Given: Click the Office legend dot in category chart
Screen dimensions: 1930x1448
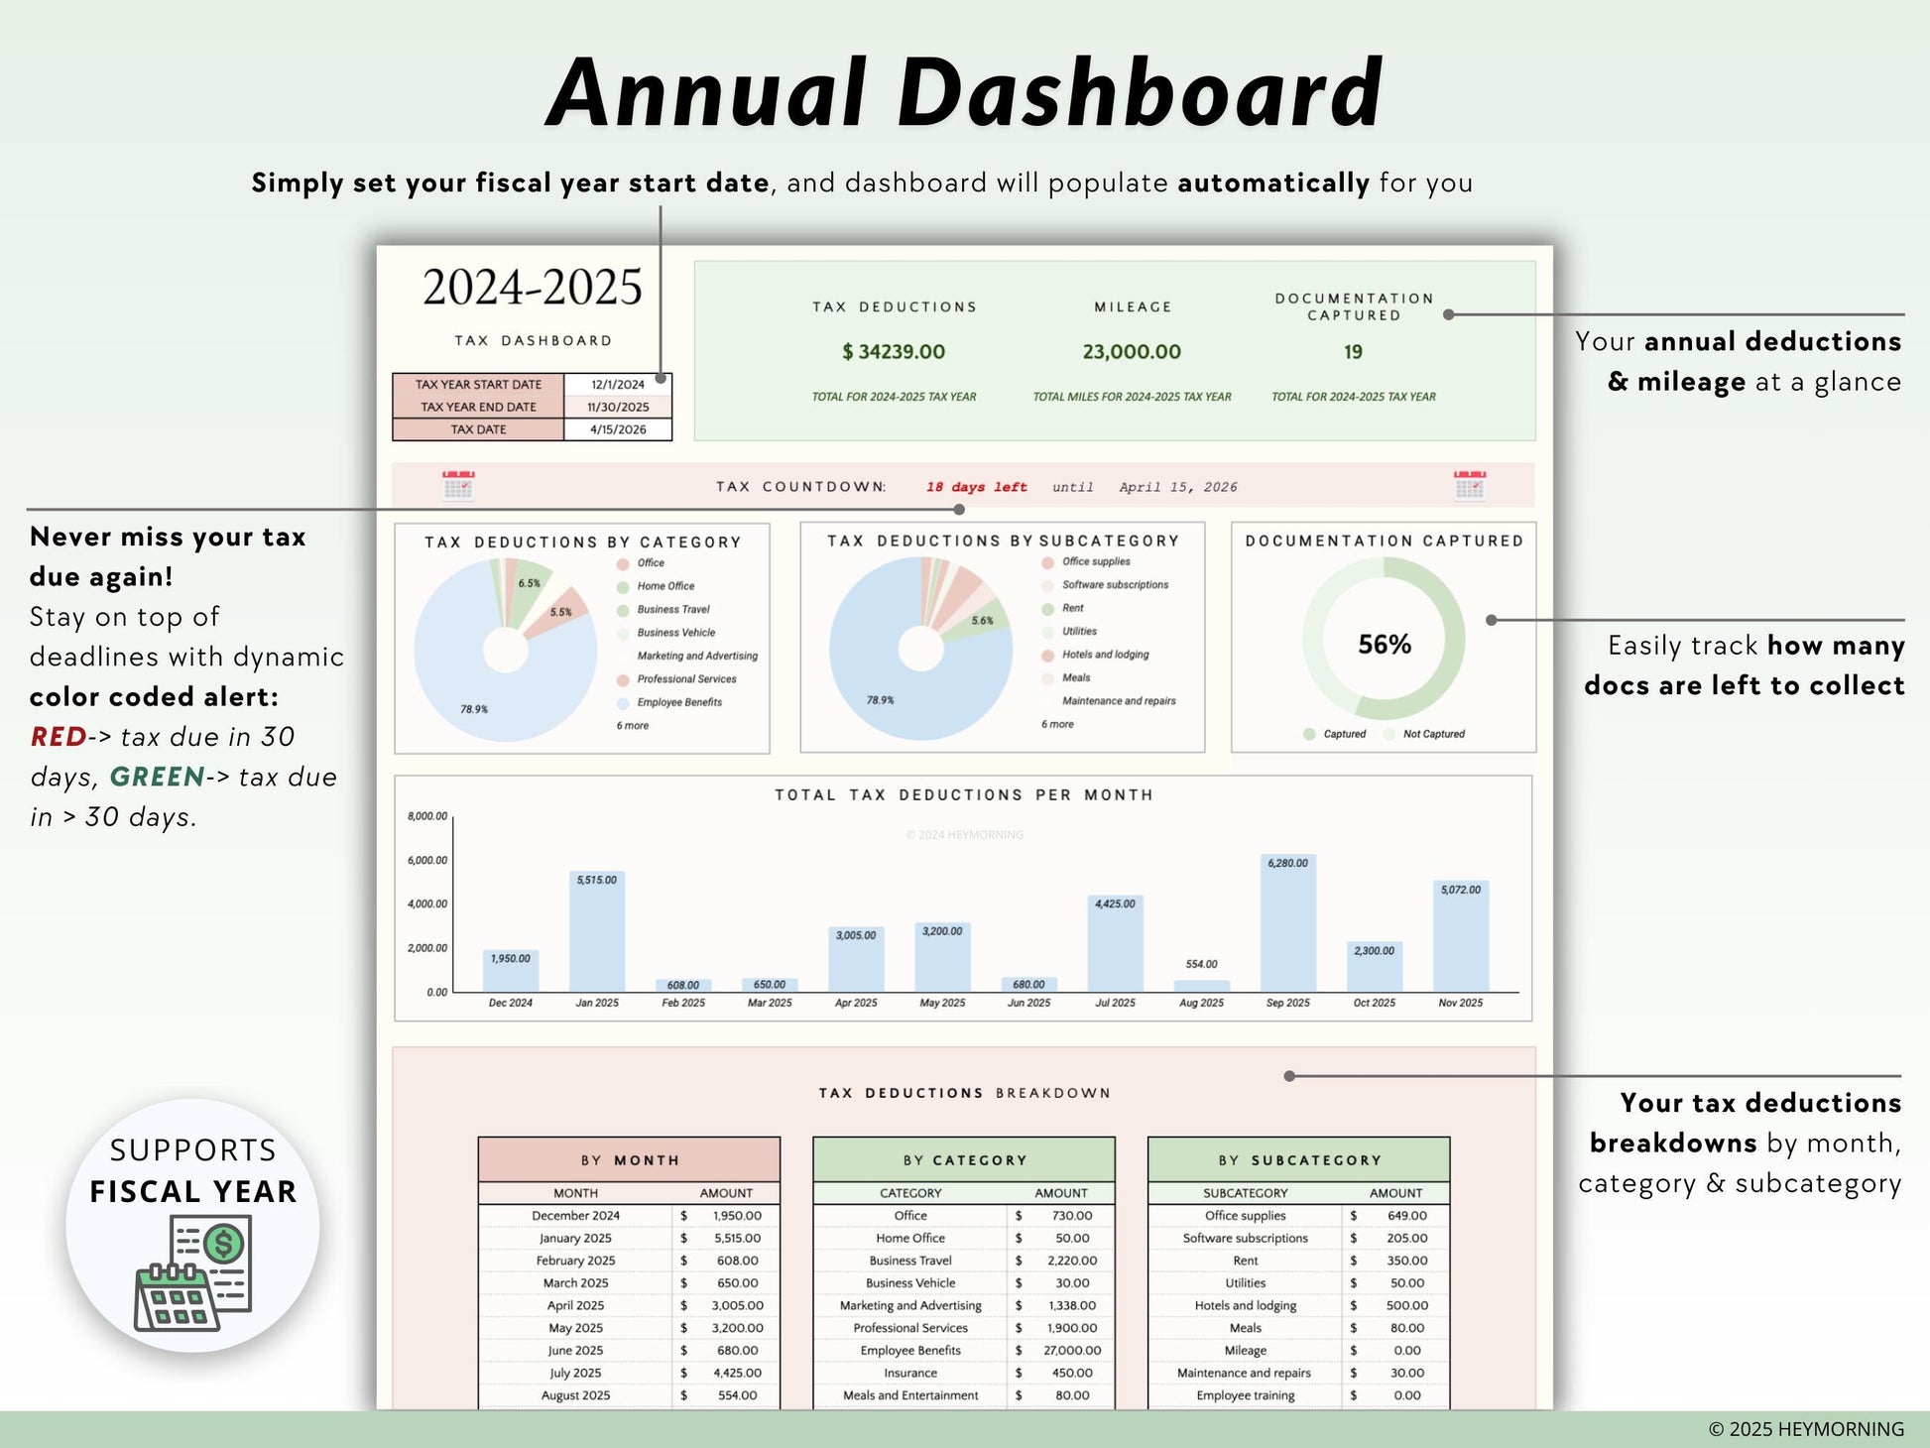Looking at the screenshot, I should [623, 563].
